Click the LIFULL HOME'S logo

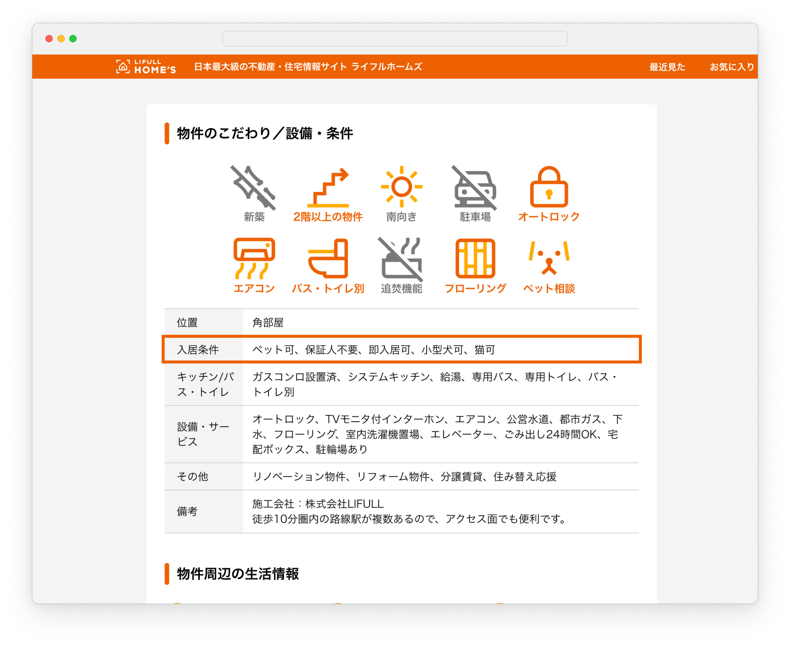(146, 67)
